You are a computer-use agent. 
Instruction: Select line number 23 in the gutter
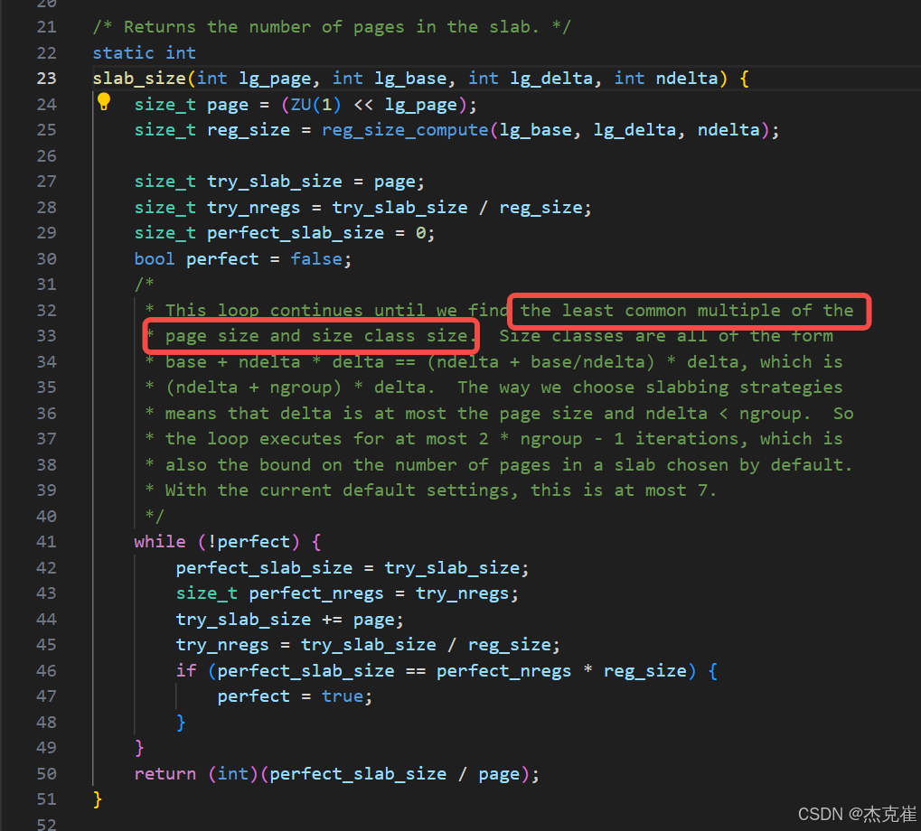(x=46, y=78)
